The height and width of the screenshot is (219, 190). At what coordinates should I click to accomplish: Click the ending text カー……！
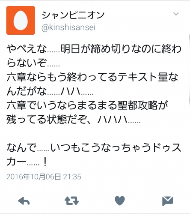point(27,162)
